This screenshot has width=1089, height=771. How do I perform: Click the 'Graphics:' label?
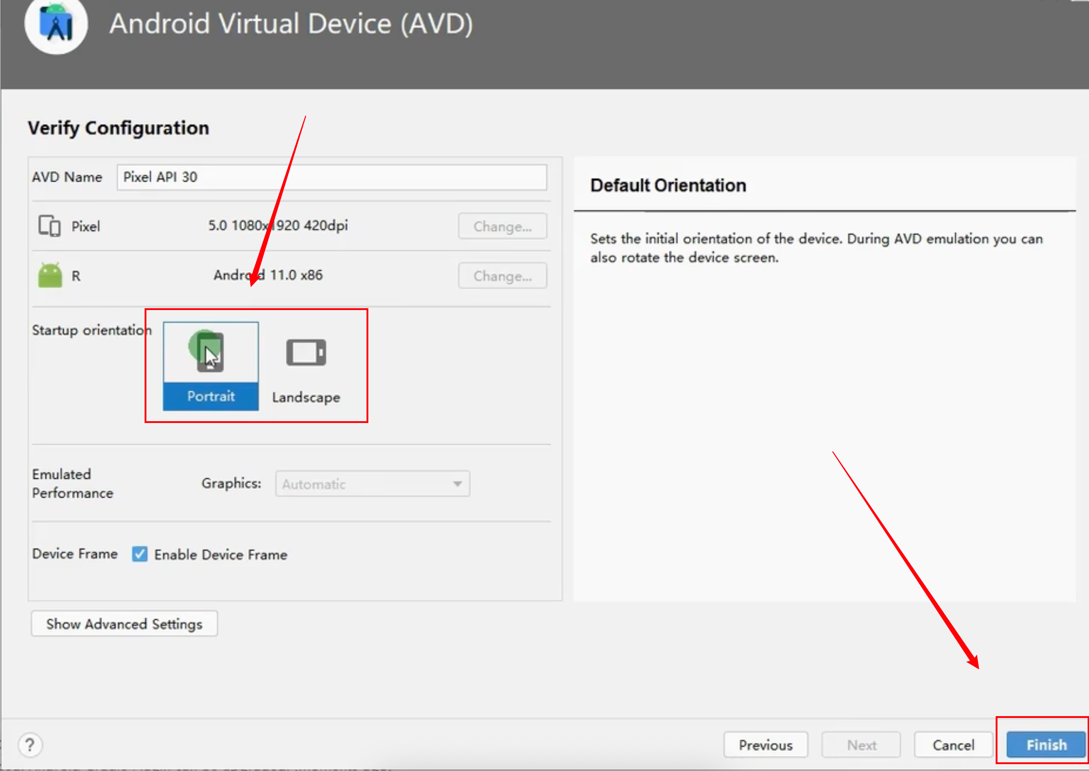231,484
